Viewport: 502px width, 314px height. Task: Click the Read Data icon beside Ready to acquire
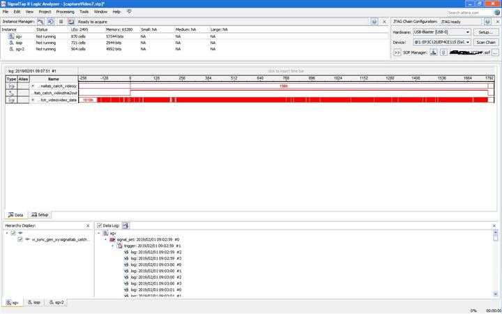tap(71, 22)
